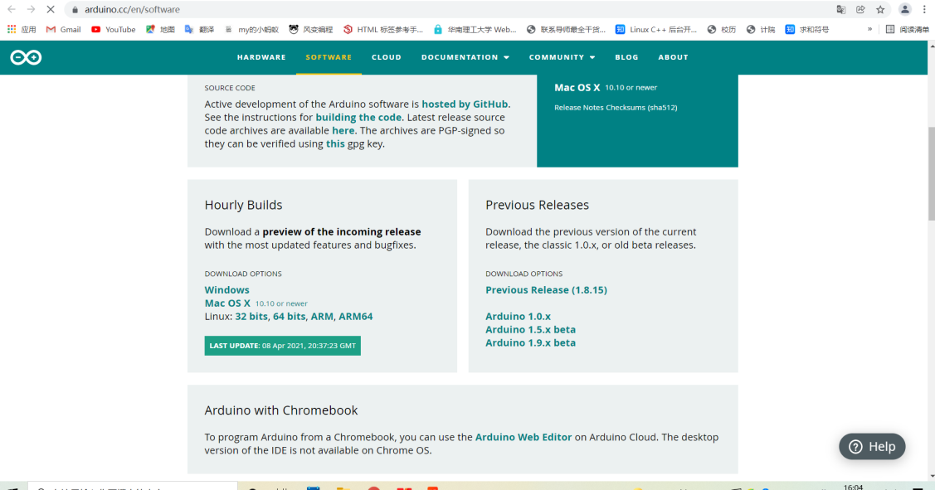Viewport: 935px width, 490px height.
Task: Open the 风变编程 bookmark
Action: [x=310, y=29]
